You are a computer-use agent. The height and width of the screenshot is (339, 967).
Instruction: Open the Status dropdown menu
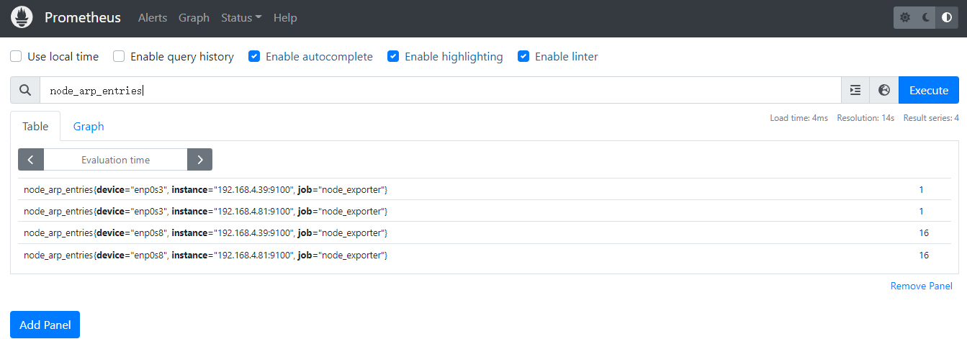(241, 18)
